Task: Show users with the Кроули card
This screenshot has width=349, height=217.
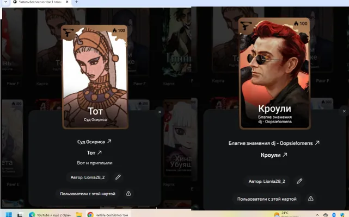Action: (x=267, y=199)
